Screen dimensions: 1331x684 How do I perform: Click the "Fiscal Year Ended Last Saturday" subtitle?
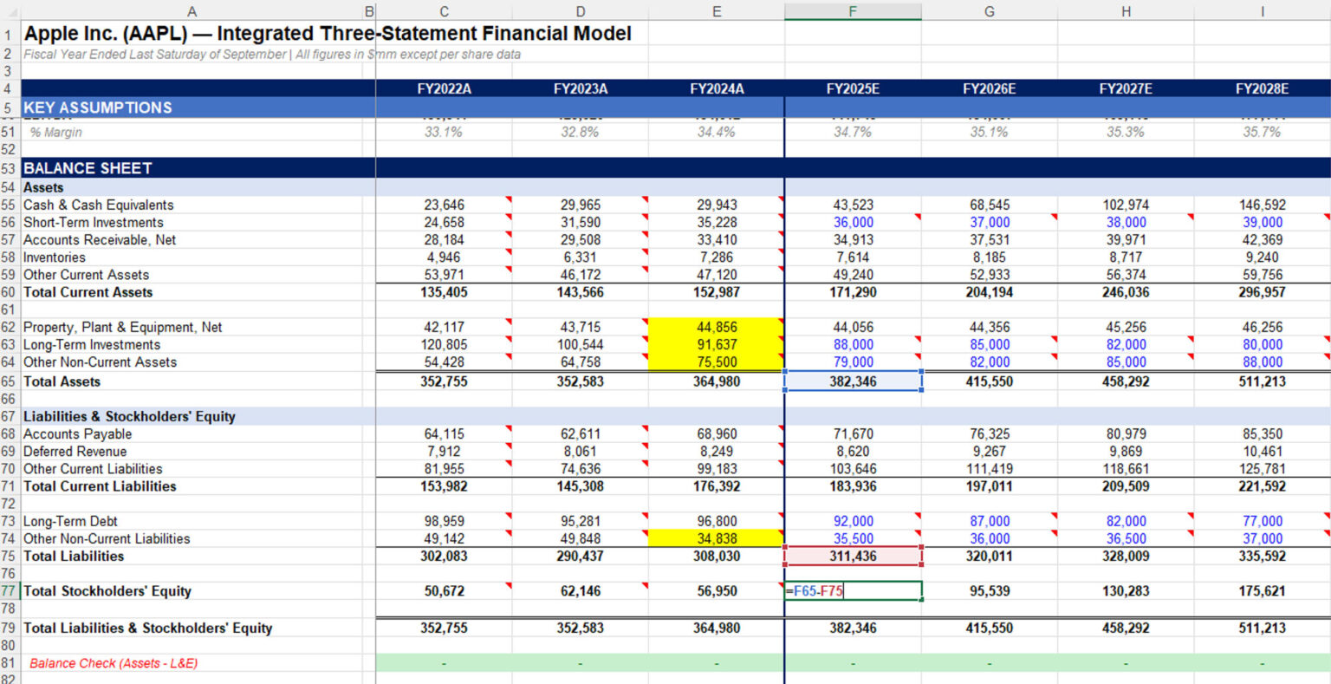tap(272, 54)
